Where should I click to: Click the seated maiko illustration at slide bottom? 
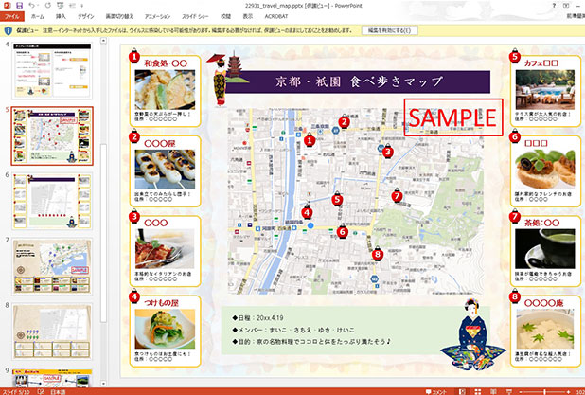472,334
